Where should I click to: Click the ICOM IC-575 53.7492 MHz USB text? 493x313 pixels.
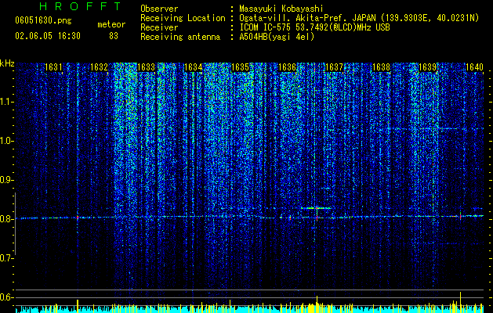click(x=314, y=27)
